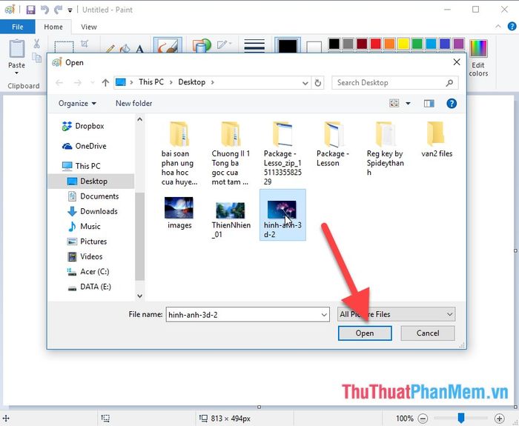Close the Open dialog

(x=457, y=62)
